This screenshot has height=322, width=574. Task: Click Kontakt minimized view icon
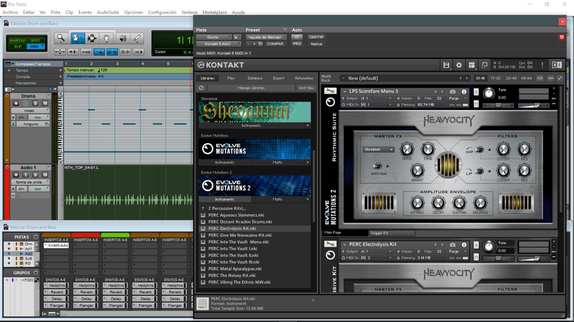[x=484, y=65]
